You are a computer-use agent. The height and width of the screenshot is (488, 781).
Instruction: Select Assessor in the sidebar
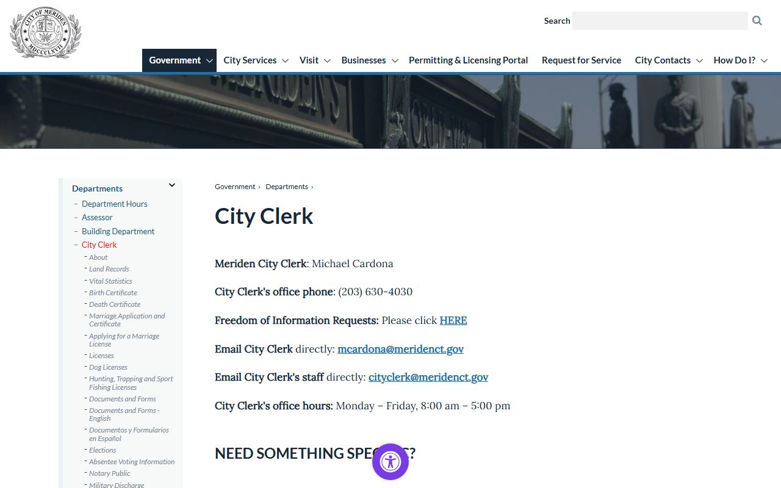(97, 217)
